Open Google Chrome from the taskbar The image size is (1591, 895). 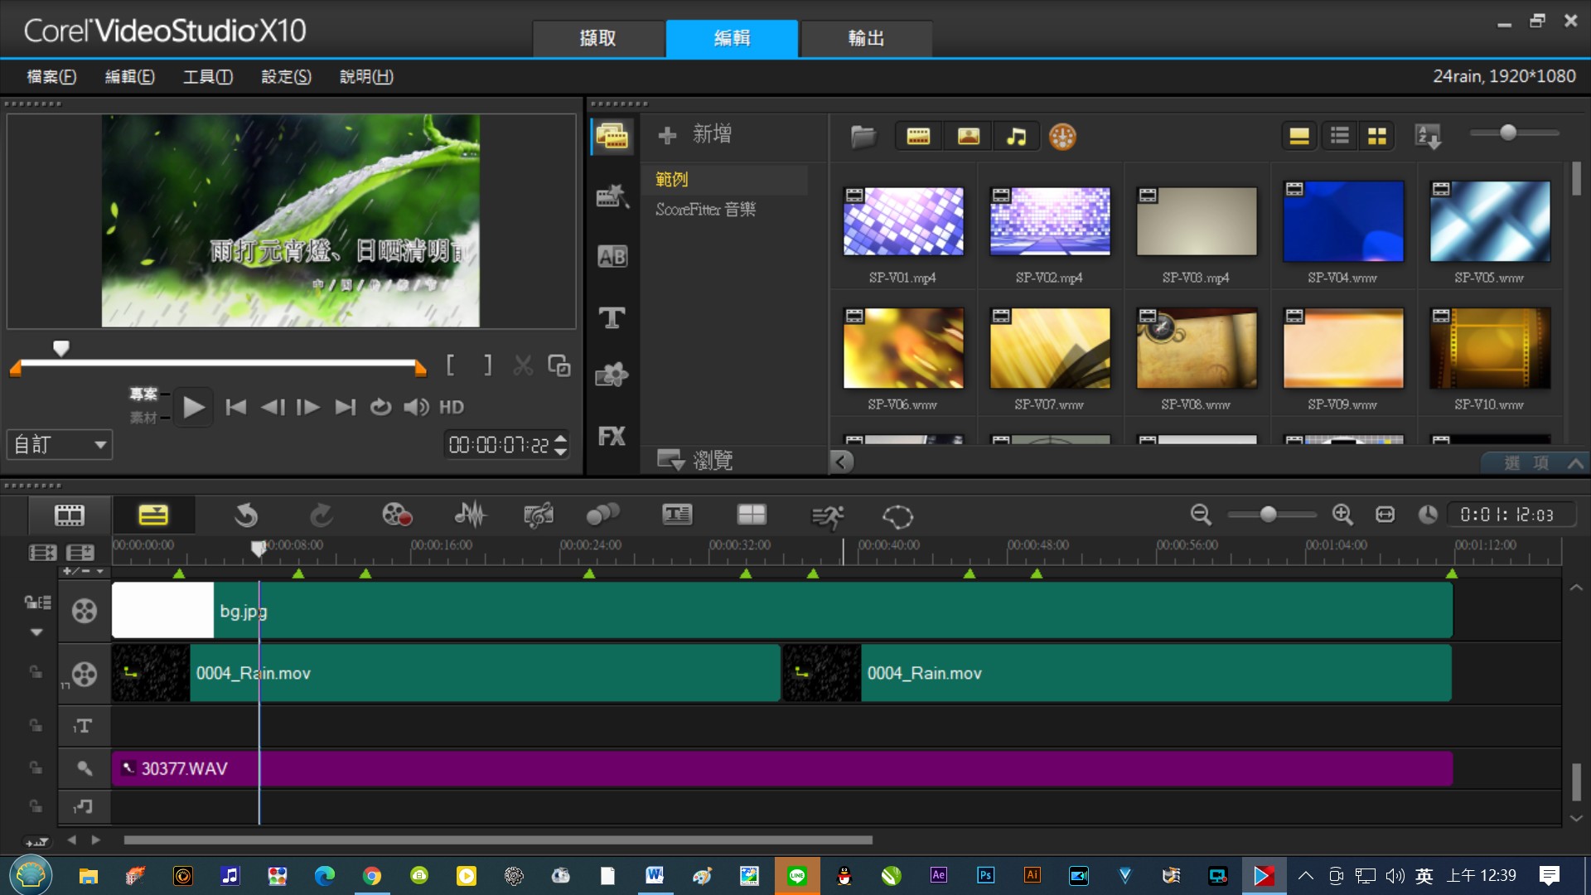(x=372, y=876)
